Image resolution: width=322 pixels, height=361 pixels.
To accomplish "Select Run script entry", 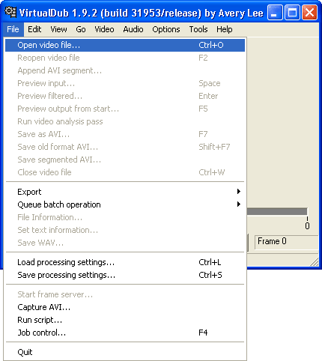I will (125, 320).
